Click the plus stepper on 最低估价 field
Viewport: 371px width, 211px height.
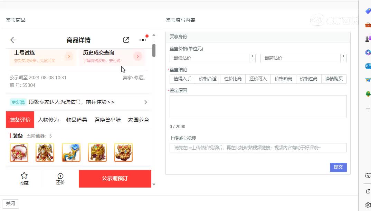pyautogui.click(x=252, y=56)
